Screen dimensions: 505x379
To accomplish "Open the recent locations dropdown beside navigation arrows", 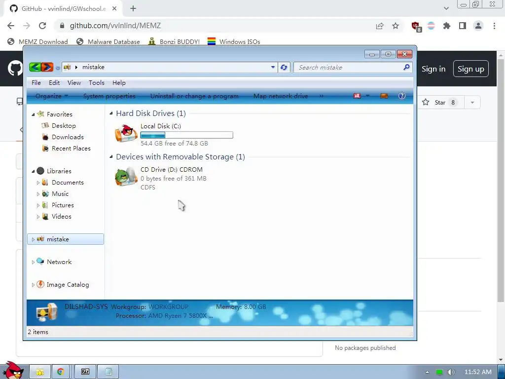I will (x=58, y=68).
